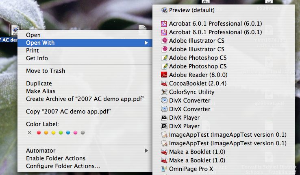Open with second Acrobat 6.0.1 Professional entry

pyautogui.click(x=224, y=32)
